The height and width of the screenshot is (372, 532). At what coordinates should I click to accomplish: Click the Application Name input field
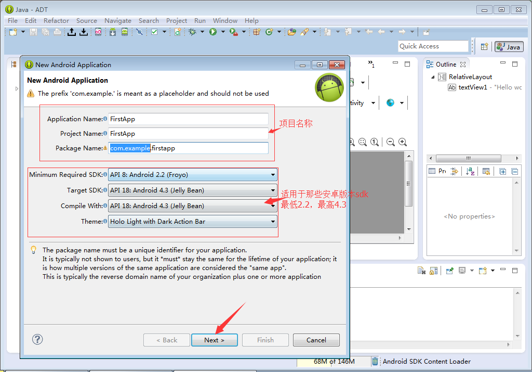(188, 119)
